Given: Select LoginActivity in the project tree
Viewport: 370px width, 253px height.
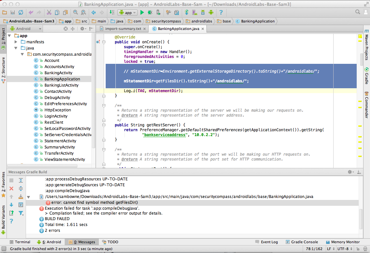Looking at the screenshot, I should [56, 116].
